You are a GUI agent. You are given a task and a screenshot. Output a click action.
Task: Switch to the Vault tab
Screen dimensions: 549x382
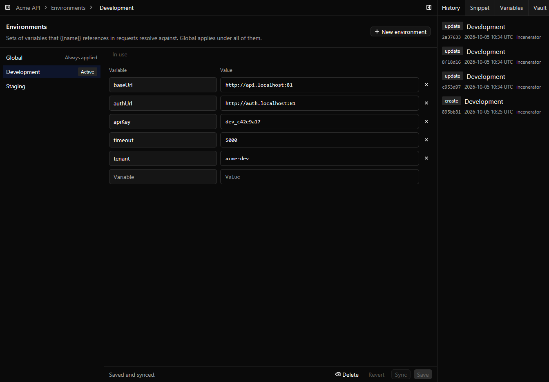pyautogui.click(x=540, y=8)
